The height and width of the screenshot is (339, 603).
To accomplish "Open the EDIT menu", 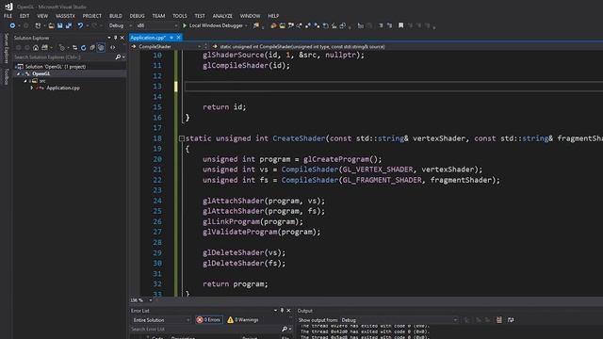I will point(24,16).
